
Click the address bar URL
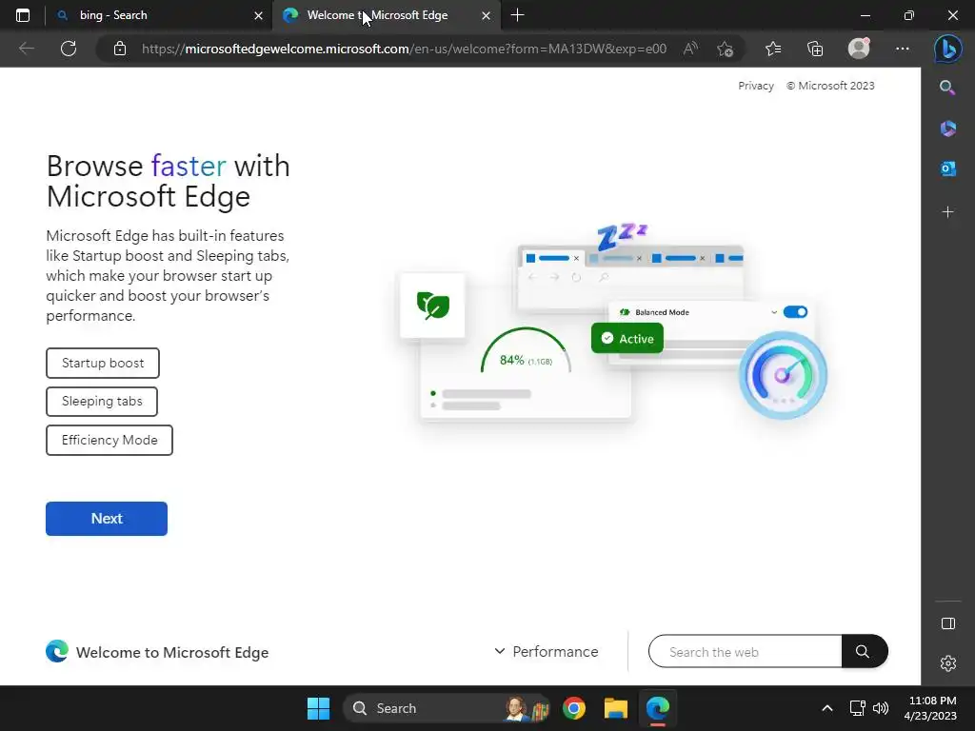404,49
